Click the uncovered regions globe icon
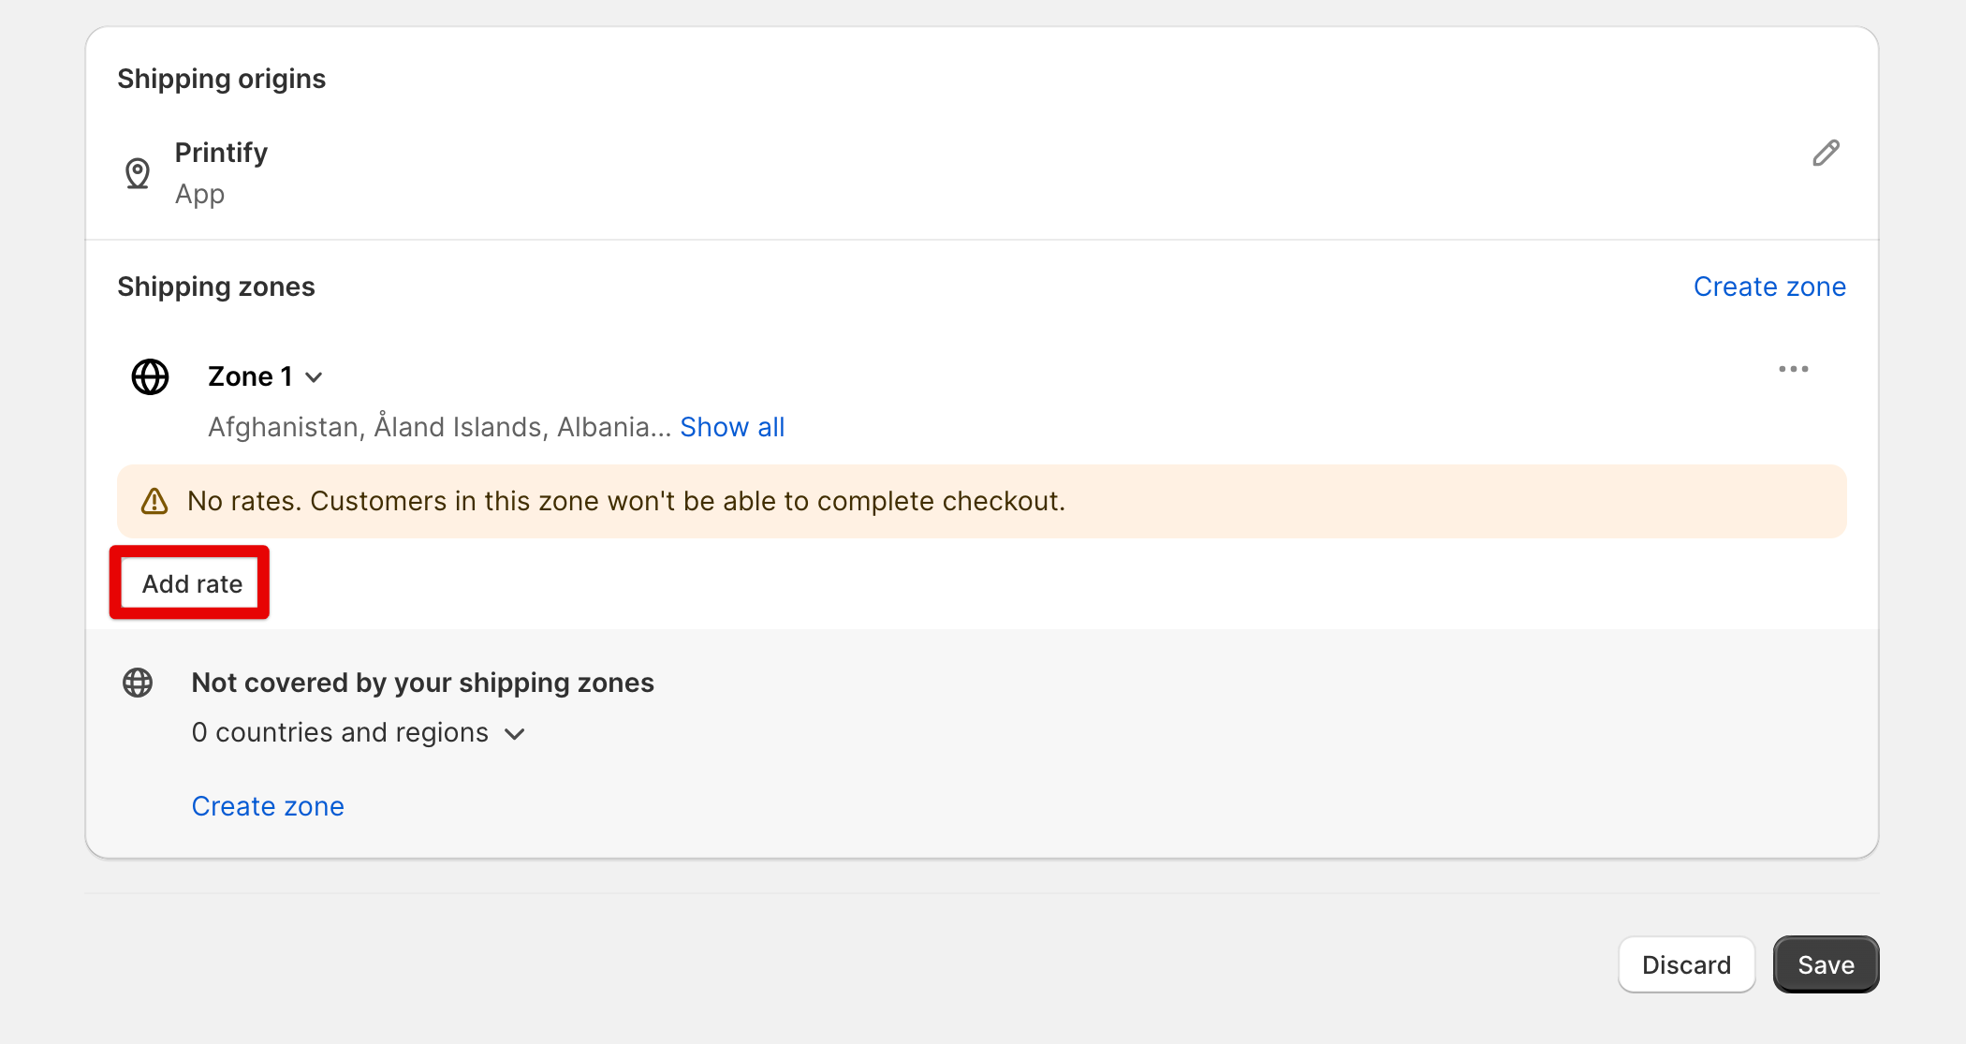The image size is (1966, 1044). (x=138, y=683)
